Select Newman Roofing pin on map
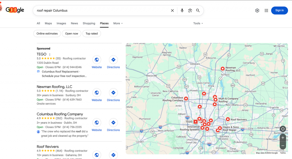This screenshot has width=292, height=159. click(x=222, y=69)
